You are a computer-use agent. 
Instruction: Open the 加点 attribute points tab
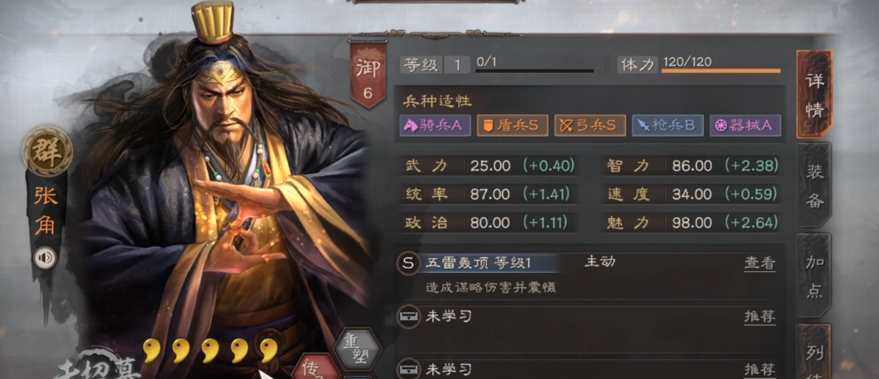coord(814,275)
